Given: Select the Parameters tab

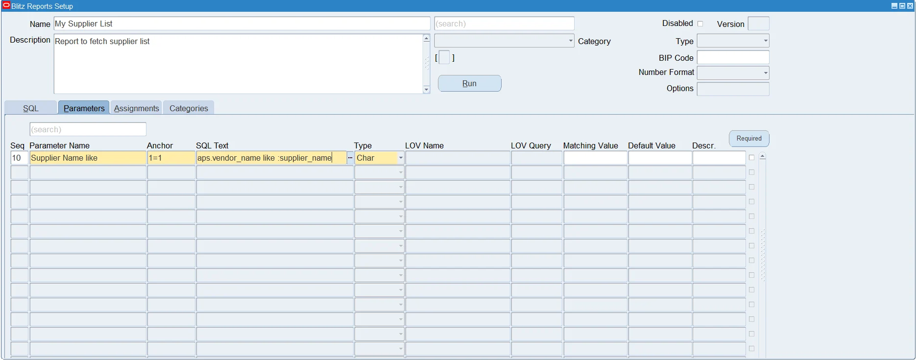Looking at the screenshot, I should click(x=84, y=108).
